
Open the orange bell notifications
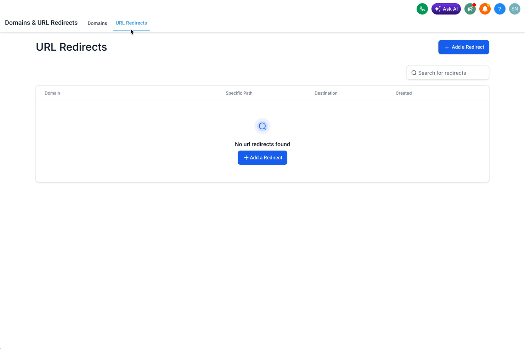[485, 9]
